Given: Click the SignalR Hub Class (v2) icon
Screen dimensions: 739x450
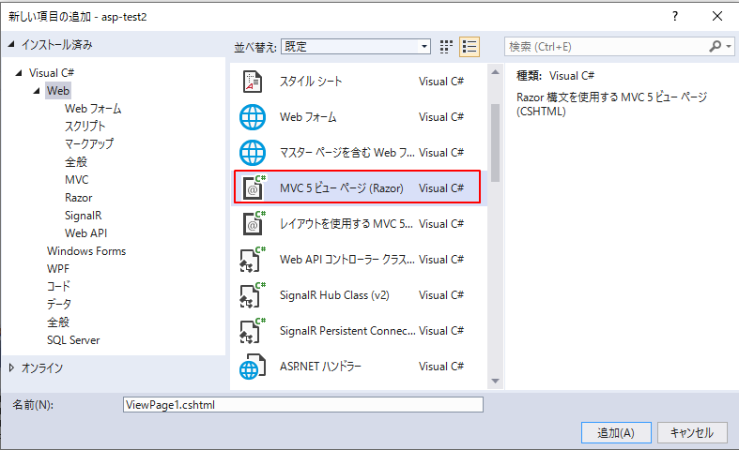Looking at the screenshot, I should (x=253, y=294).
